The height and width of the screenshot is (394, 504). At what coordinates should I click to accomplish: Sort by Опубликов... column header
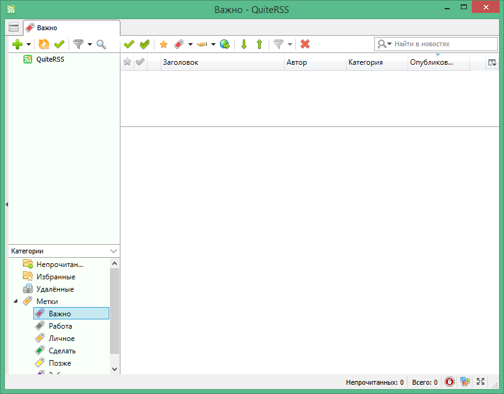(x=439, y=62)
